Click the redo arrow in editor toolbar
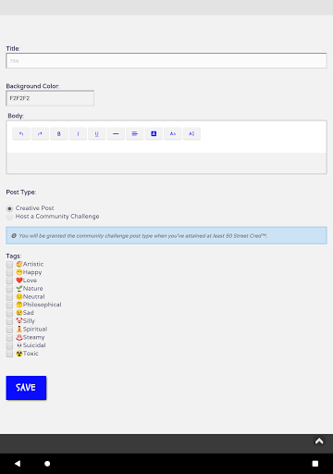The image size is (333, 474). pos(40,133)
